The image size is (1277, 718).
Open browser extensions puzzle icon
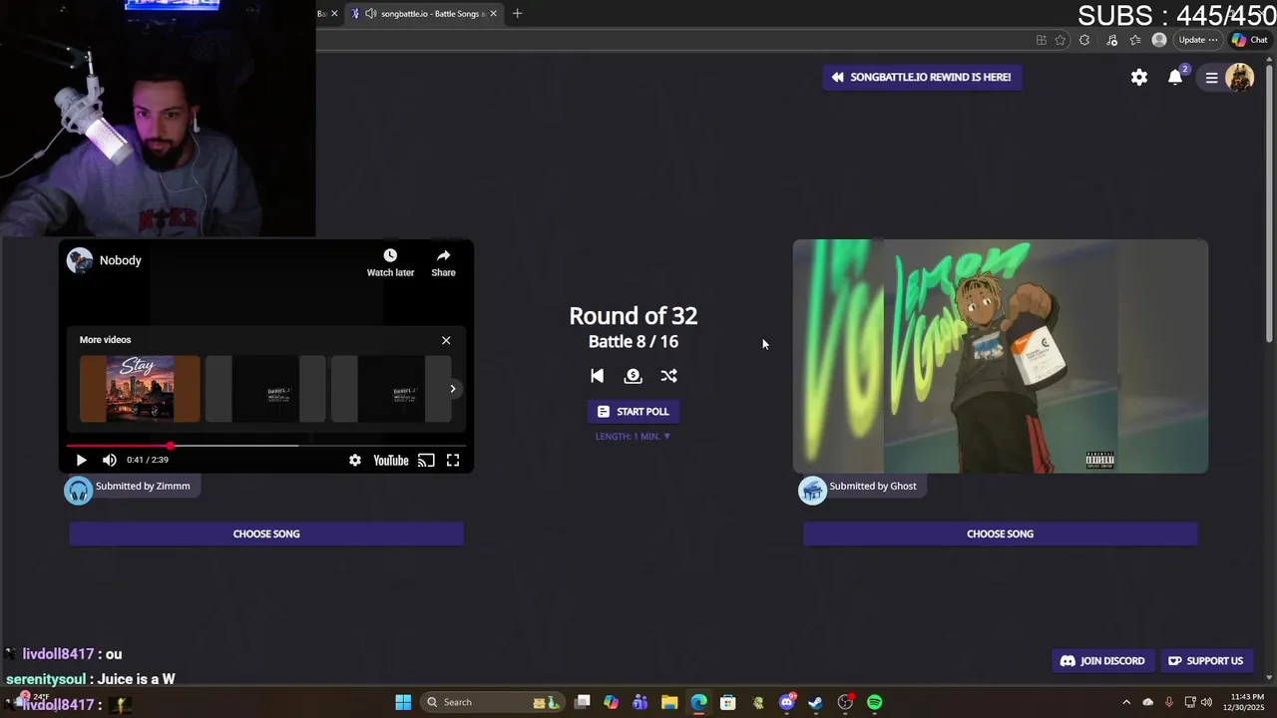coord(1084,40)
